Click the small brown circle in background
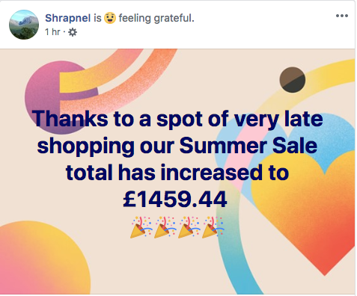Screen dimensions: 357x296 tap(293, 80)
